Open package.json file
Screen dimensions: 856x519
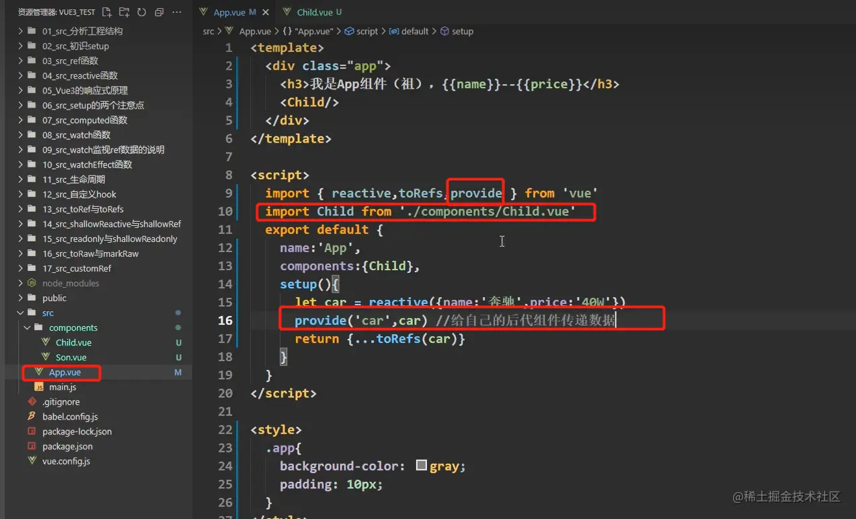[67, 446]
